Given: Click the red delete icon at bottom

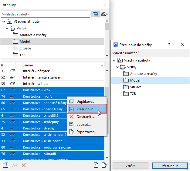Looking at the screenshot, I should pos(24,165).
